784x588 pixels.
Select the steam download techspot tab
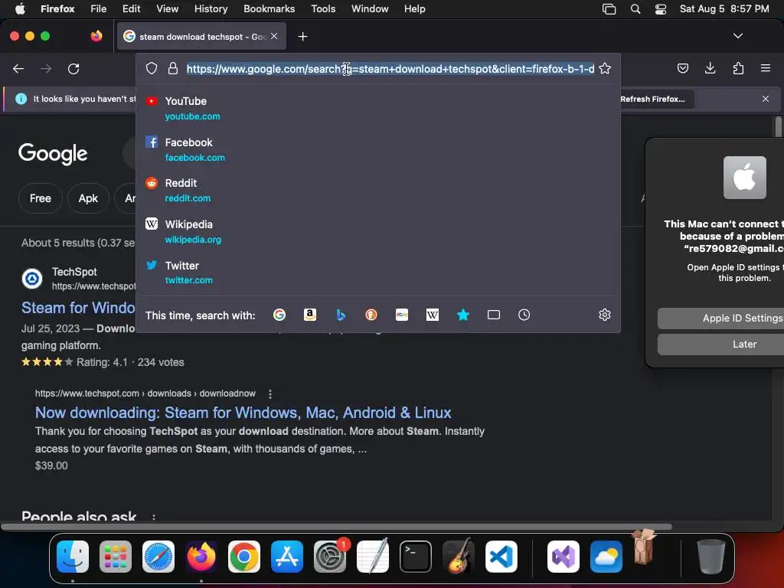click(x=201, y=36)
